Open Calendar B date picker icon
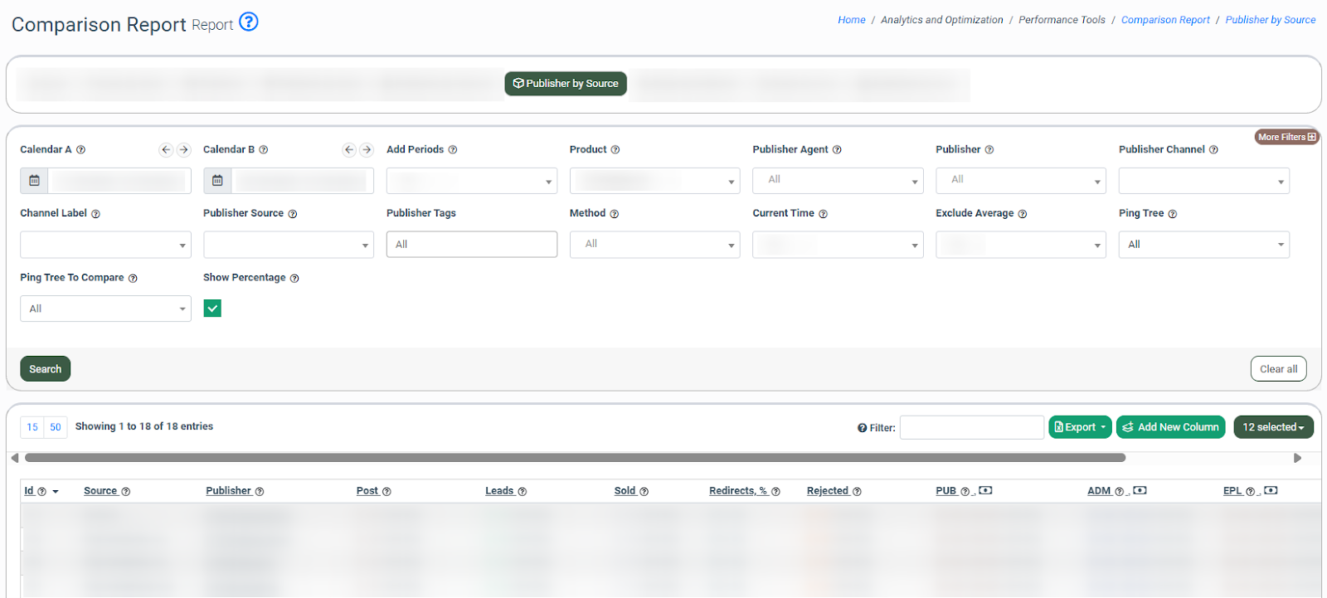The width and height of the screenshot is (1327, 598). (217, 181)
